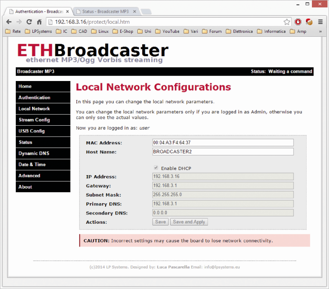Open the LPSystems bookmarks folder
This screenshot has height=289, width=329.
(39, 32)
